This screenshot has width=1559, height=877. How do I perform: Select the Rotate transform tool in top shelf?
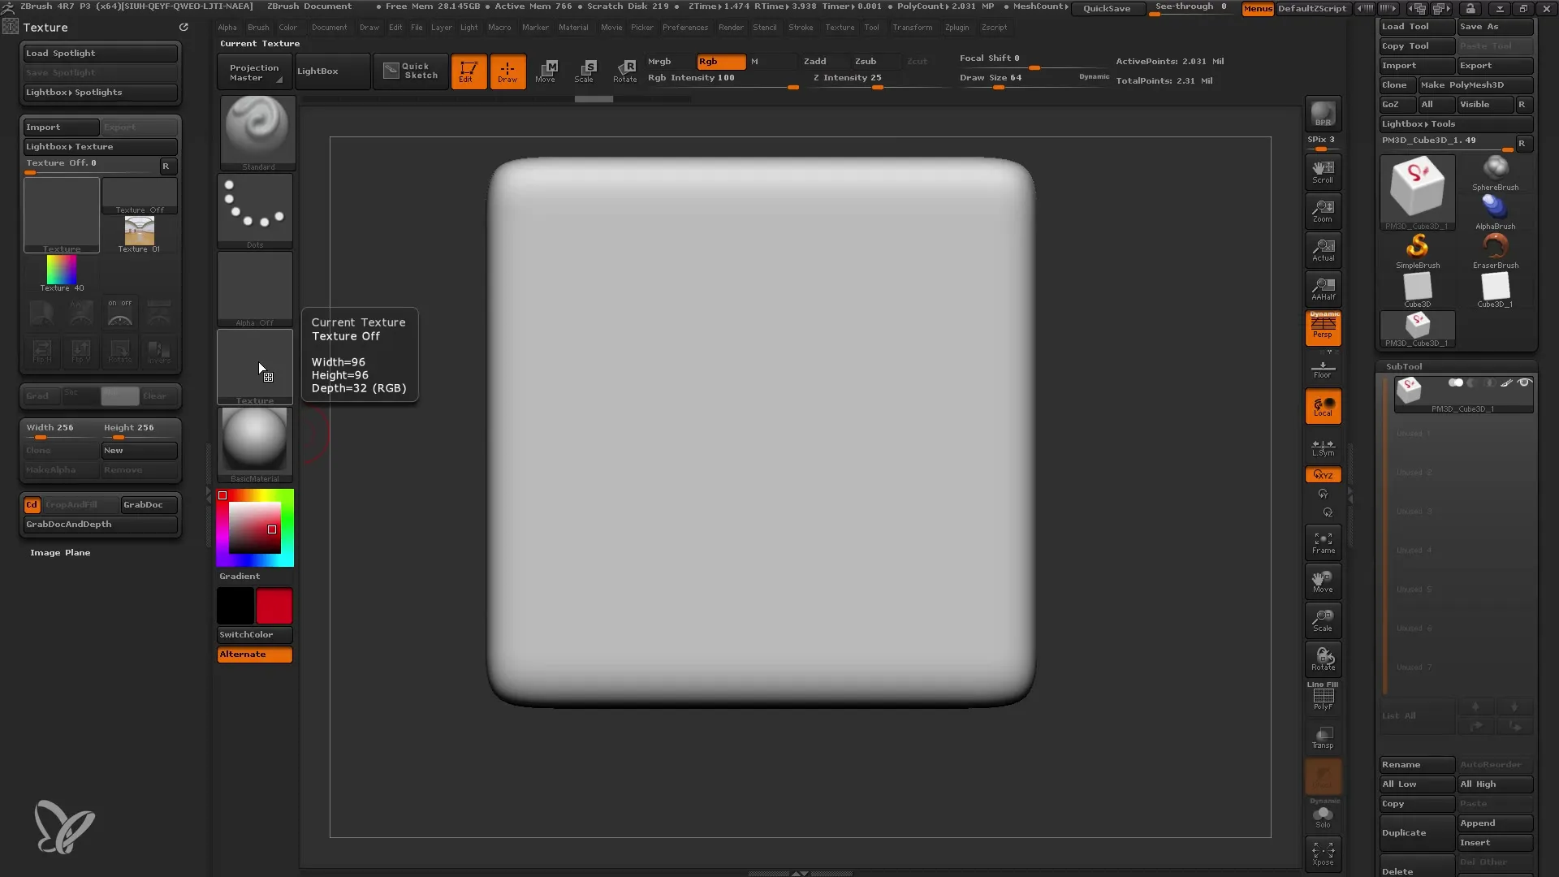[624, 71]
